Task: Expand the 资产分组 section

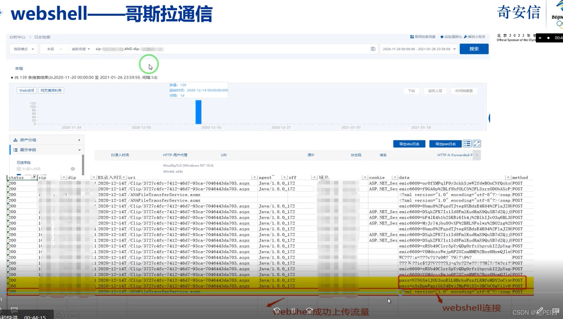Action: point(79,140)
